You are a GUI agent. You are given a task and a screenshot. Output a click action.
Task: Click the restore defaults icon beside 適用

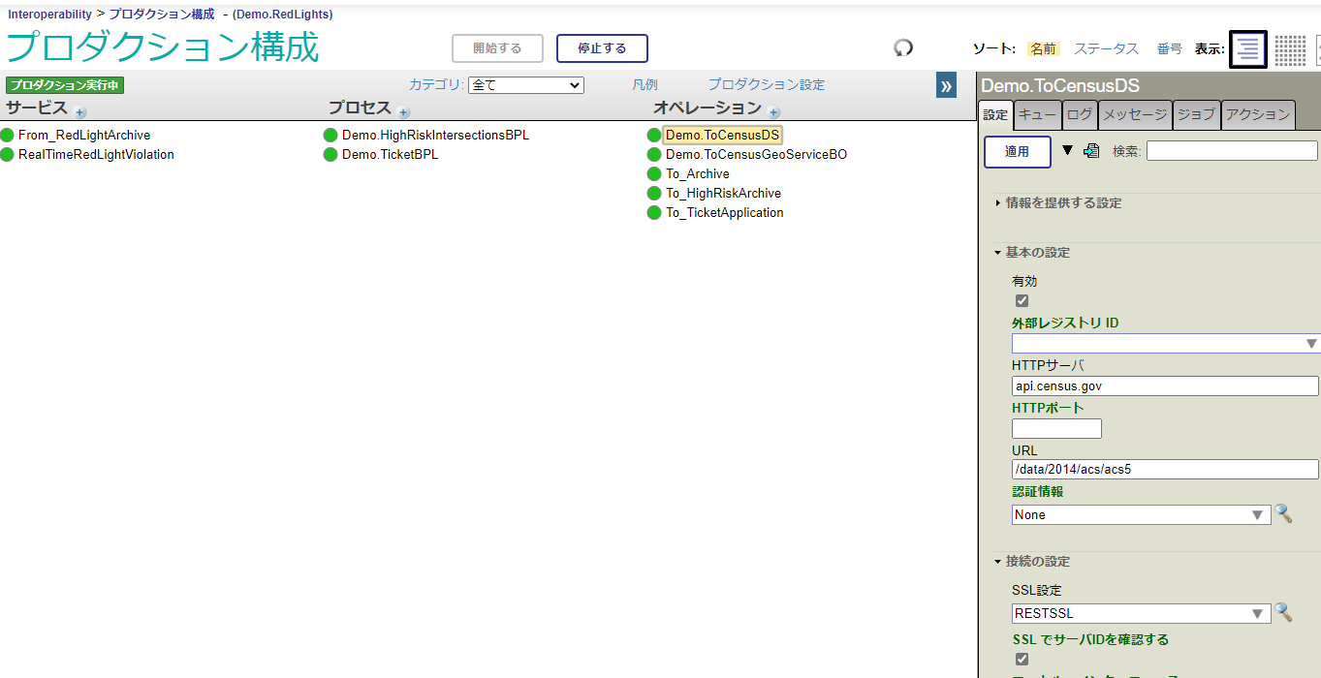pos(1091,151)
